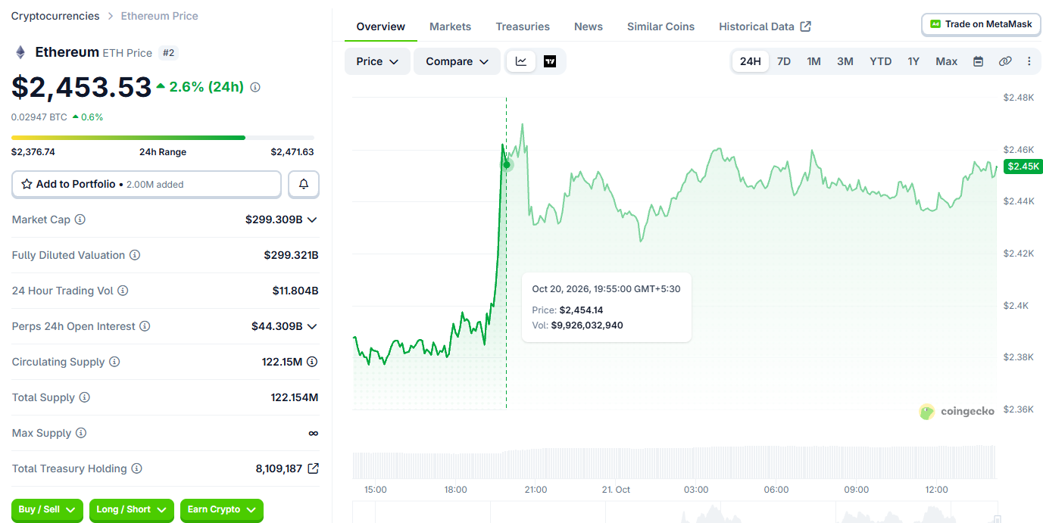Image resolution: width=1043 pixels, height=523 pixels.
Task: Click the chart hover point marker
Action: tap(507, 164)
